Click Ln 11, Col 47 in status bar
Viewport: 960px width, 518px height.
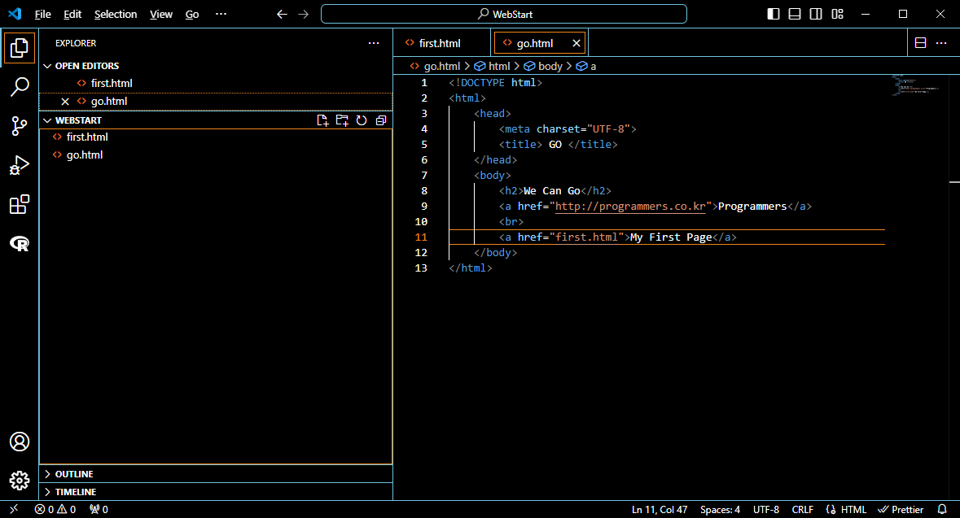click(x=660, y=509)
